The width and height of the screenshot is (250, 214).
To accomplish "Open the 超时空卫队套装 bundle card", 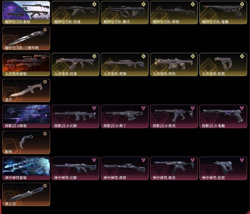I will (26, 12).
